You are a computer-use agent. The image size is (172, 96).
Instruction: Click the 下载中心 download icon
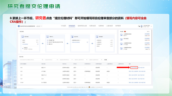47,37
